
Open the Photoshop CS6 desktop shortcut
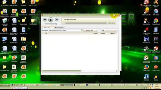pyautogui.click(x=146, y=40)
